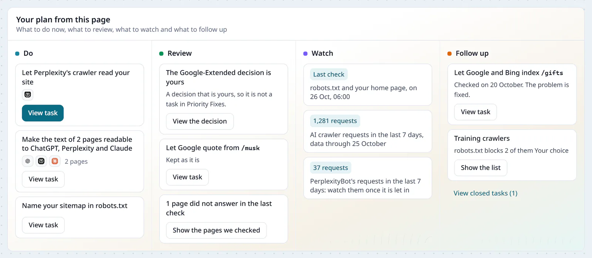Image resolution: width=592 pixels, height=258 pixels.
Task: Click 'PerplexityBot's requests in the last 7 days' text
Action: tap(365, 186)
